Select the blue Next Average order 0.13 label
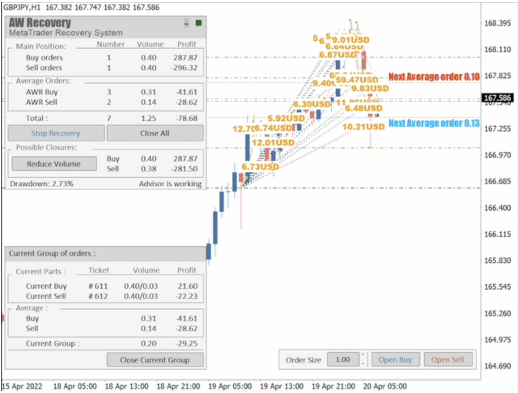The image size is (518, 393). point(434,123)
